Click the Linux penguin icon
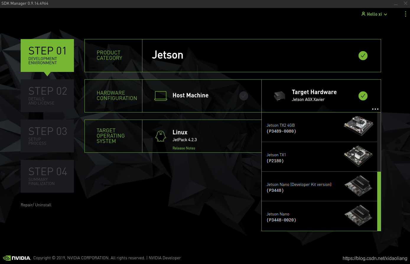 tap(161, 136)
